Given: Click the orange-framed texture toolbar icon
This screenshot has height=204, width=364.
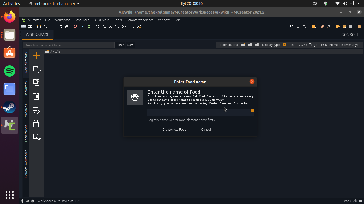Looking at the screenshot, I should pyautogui.click(x=39, y=27).
